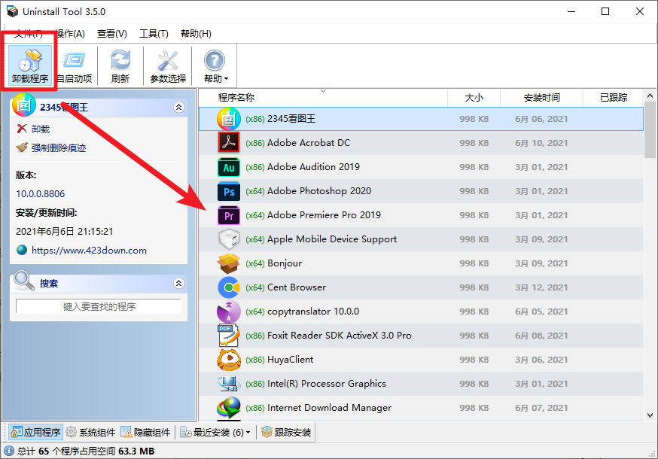This screenshot has width=658, height=459.
Task: Open the 操作(A) menu
Action: point(71,34)
